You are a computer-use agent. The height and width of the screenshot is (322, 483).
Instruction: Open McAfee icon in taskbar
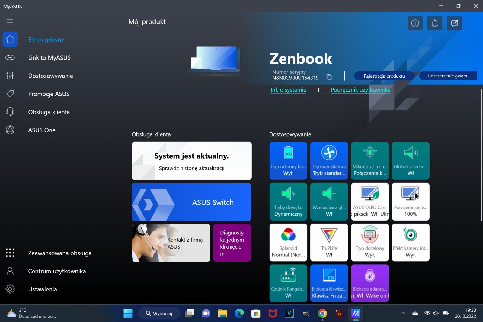(273, 314)
